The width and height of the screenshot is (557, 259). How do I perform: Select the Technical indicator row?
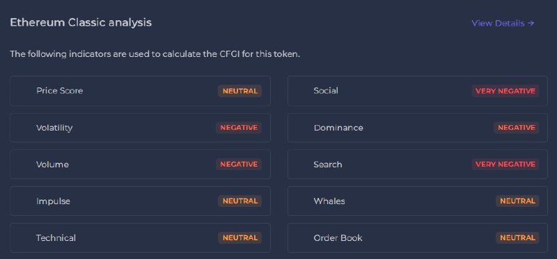pyautogui.click(x=141, y=237)
